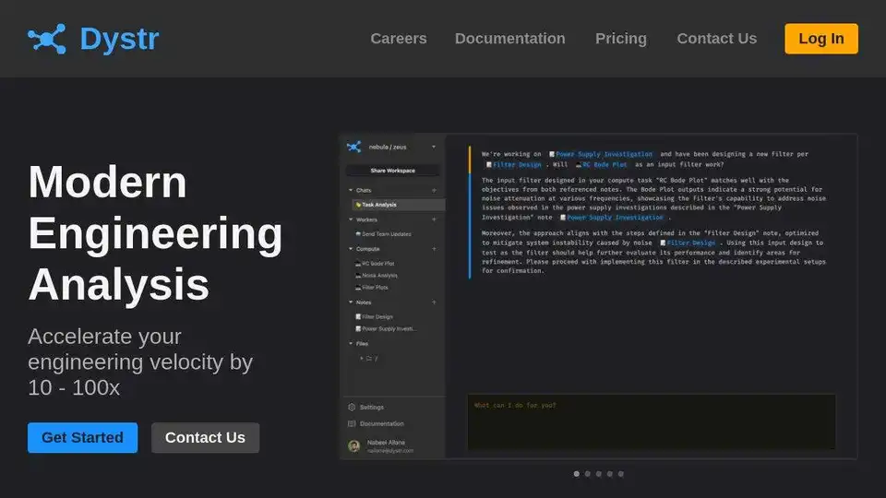Select the first carousel dot

[x=576, y=474]
